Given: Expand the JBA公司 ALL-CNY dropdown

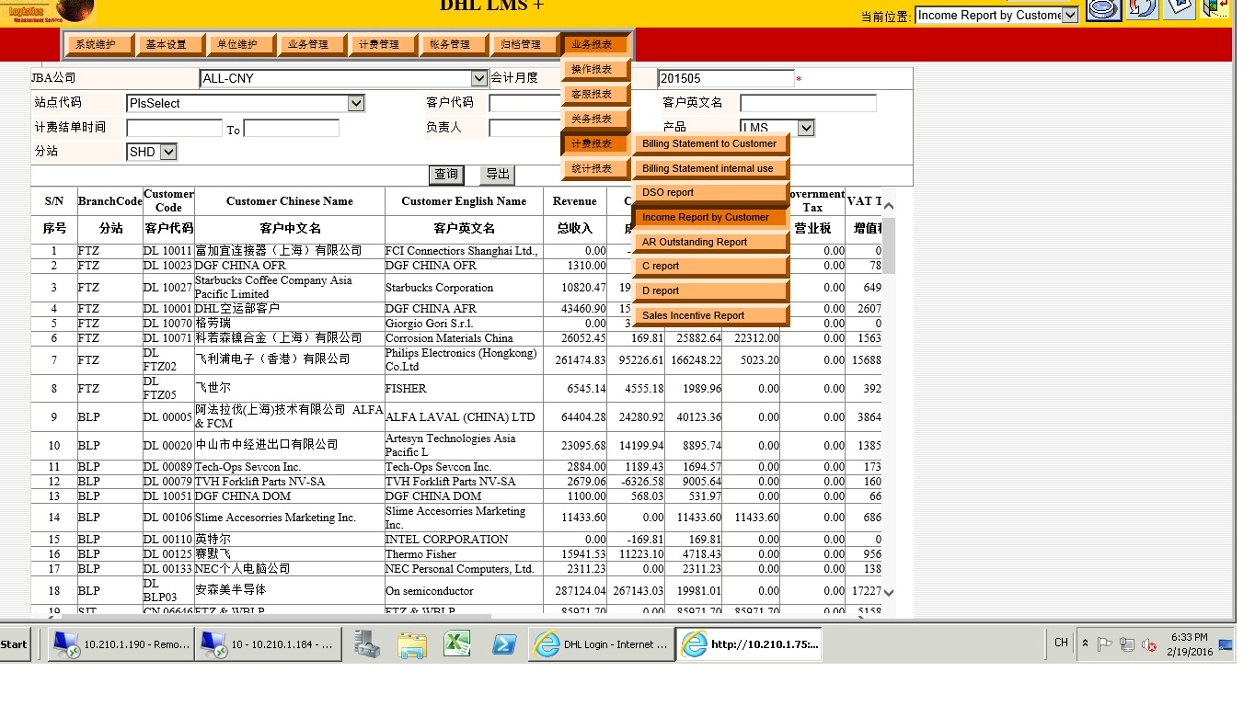Looking at the screenshot, I should (479, 79).
